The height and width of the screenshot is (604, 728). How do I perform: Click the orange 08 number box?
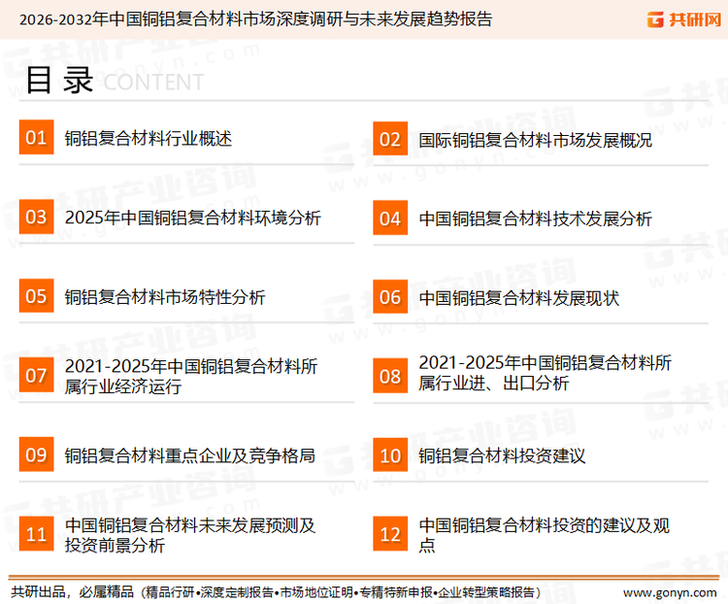coord(390,376)
